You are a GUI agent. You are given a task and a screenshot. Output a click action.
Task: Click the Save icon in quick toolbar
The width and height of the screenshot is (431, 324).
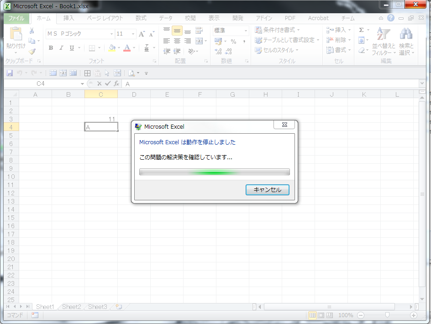[10, 73]
